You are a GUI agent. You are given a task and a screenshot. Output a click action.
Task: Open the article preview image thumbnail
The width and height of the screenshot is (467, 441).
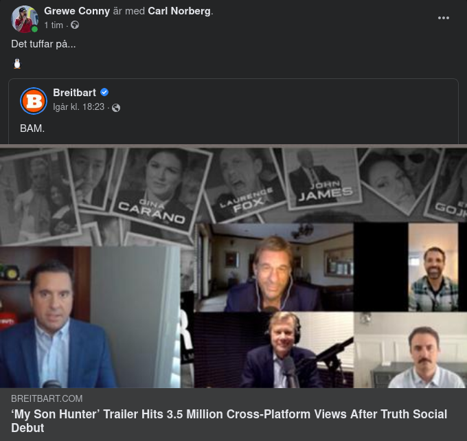click(233, 267)
